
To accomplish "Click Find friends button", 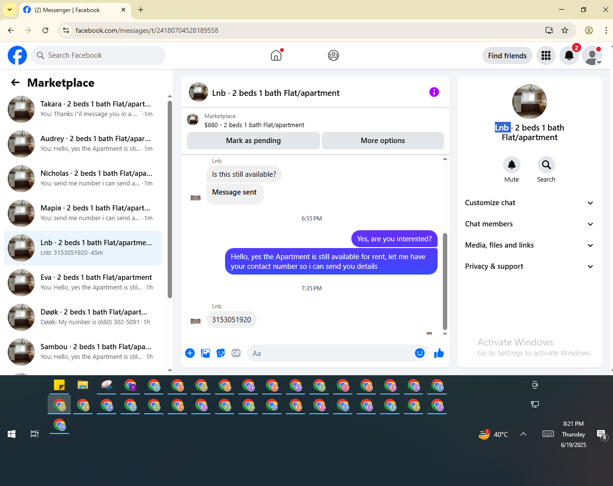I will coord(507,55).
